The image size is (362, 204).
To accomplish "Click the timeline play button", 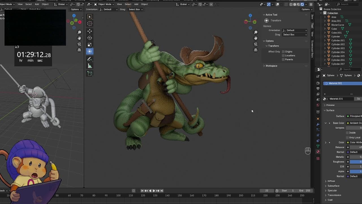I will coord(154,191).
